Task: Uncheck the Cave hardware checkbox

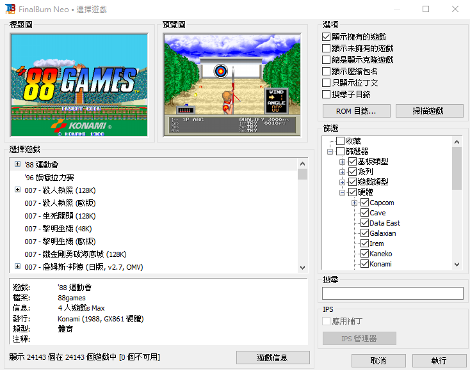Action: 364,212
